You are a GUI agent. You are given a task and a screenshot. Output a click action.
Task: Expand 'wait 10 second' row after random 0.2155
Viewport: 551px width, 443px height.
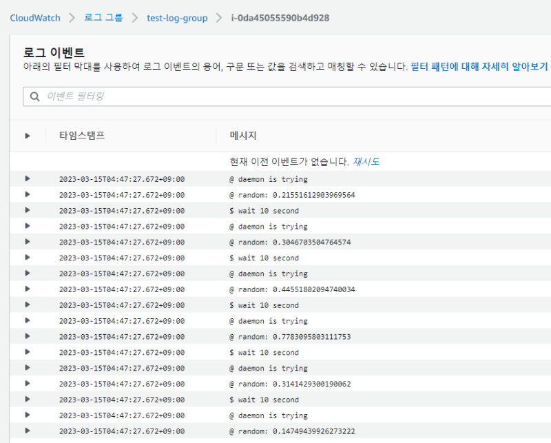(x=28, y=210)
